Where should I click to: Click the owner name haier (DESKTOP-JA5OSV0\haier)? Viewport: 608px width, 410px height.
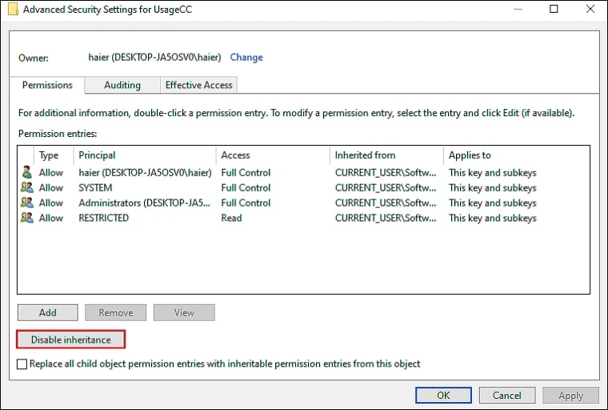[x=154, y=58]
